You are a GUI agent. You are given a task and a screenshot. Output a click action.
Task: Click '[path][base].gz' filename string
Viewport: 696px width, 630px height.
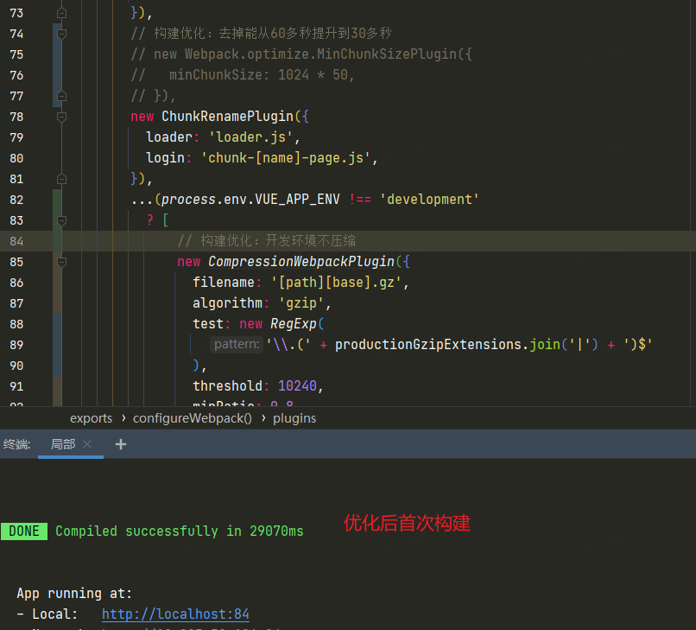337,283
